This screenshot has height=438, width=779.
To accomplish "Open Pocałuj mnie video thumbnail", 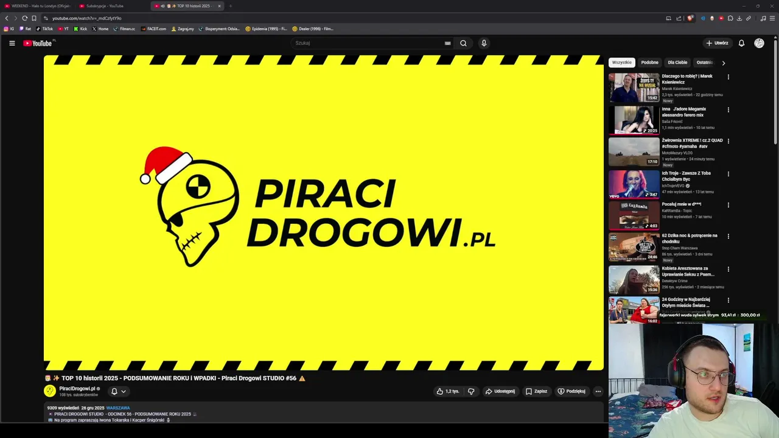I will pos(634,215).
